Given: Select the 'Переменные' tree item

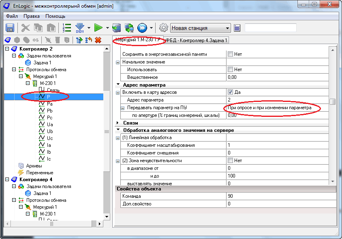Looking at the screenshot, I should point(40,173).
